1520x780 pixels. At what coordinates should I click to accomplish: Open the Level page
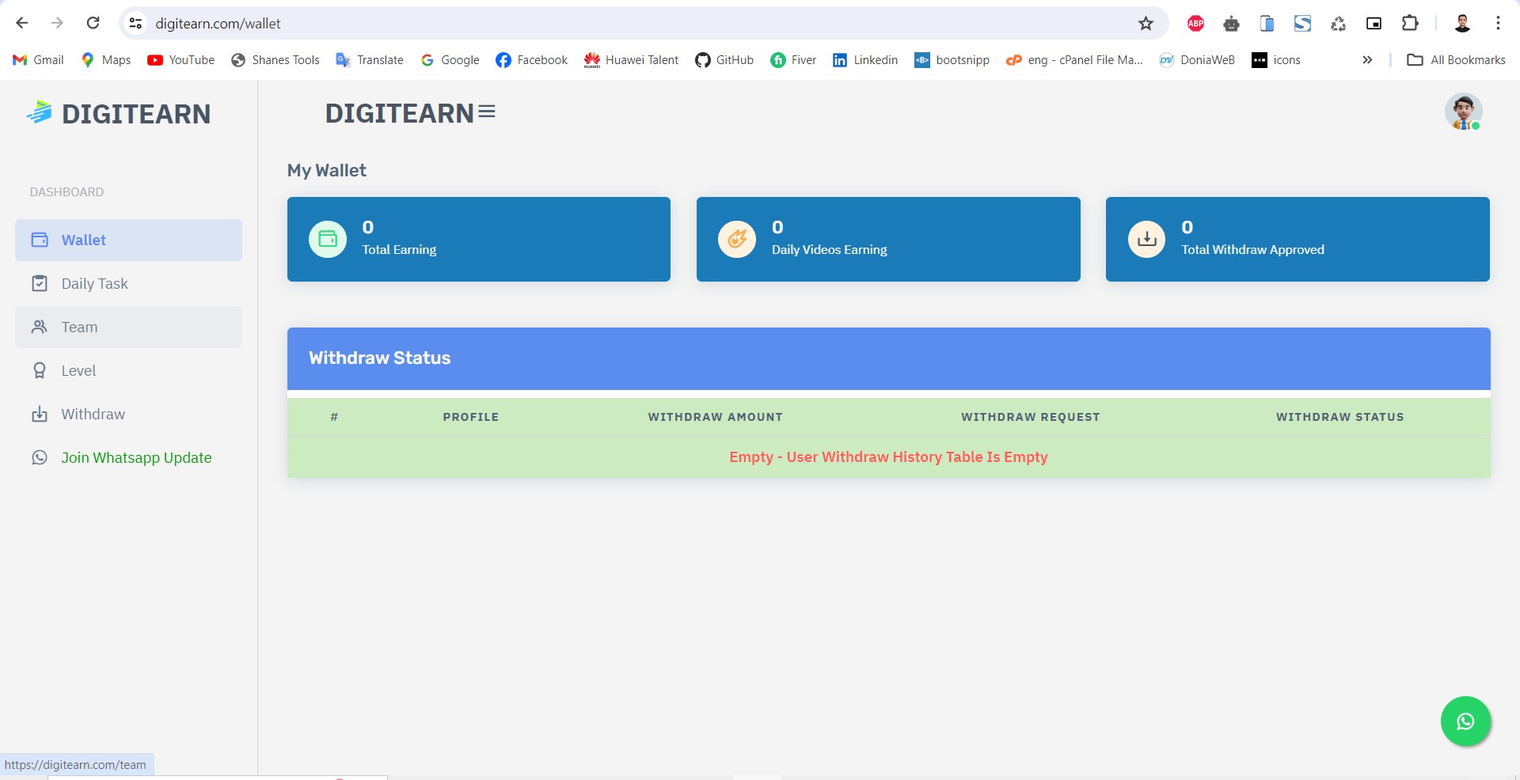point(128,370)
